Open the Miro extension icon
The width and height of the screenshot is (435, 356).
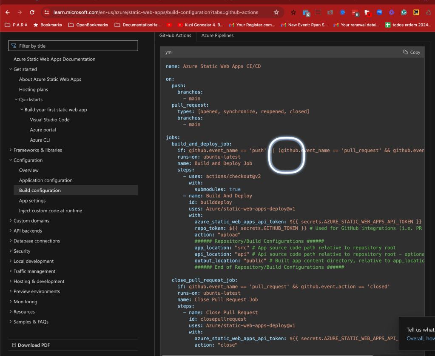click(x=416, y=12)
